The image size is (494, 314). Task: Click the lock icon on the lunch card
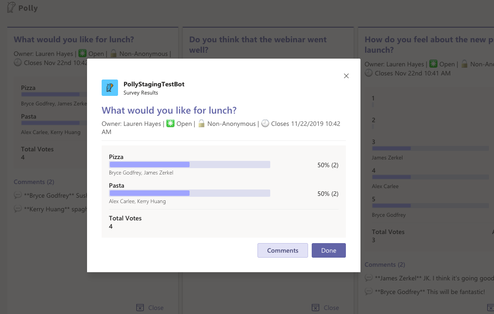coord(113,53)
